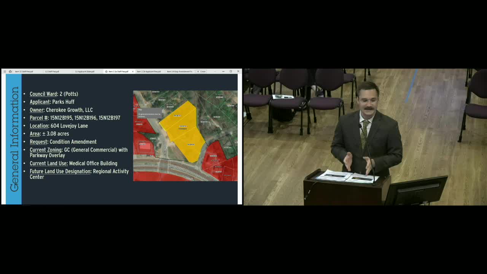Click the 'General Information' vertical slide title

14,139
